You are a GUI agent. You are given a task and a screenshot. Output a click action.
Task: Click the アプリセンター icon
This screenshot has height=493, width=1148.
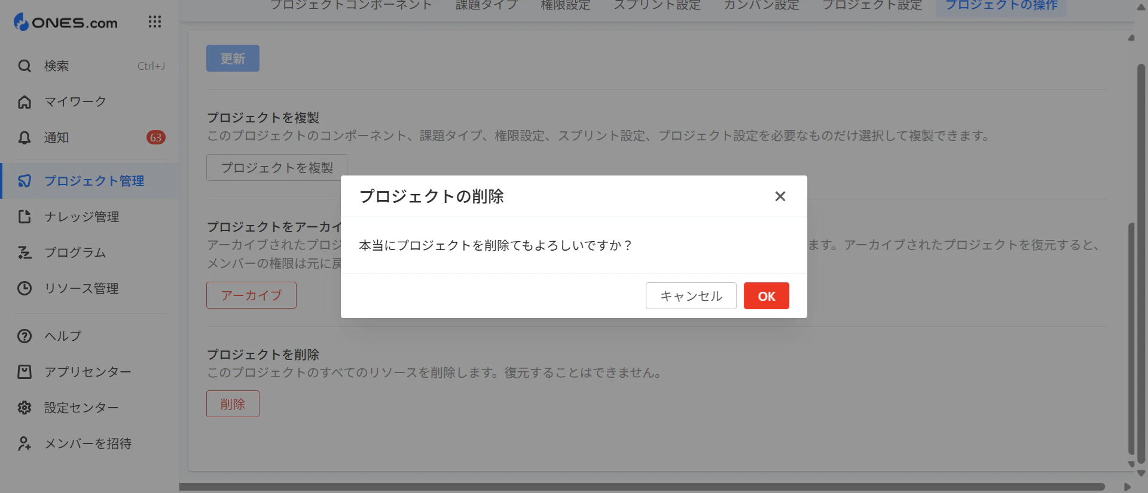click(x=25, y=372)
